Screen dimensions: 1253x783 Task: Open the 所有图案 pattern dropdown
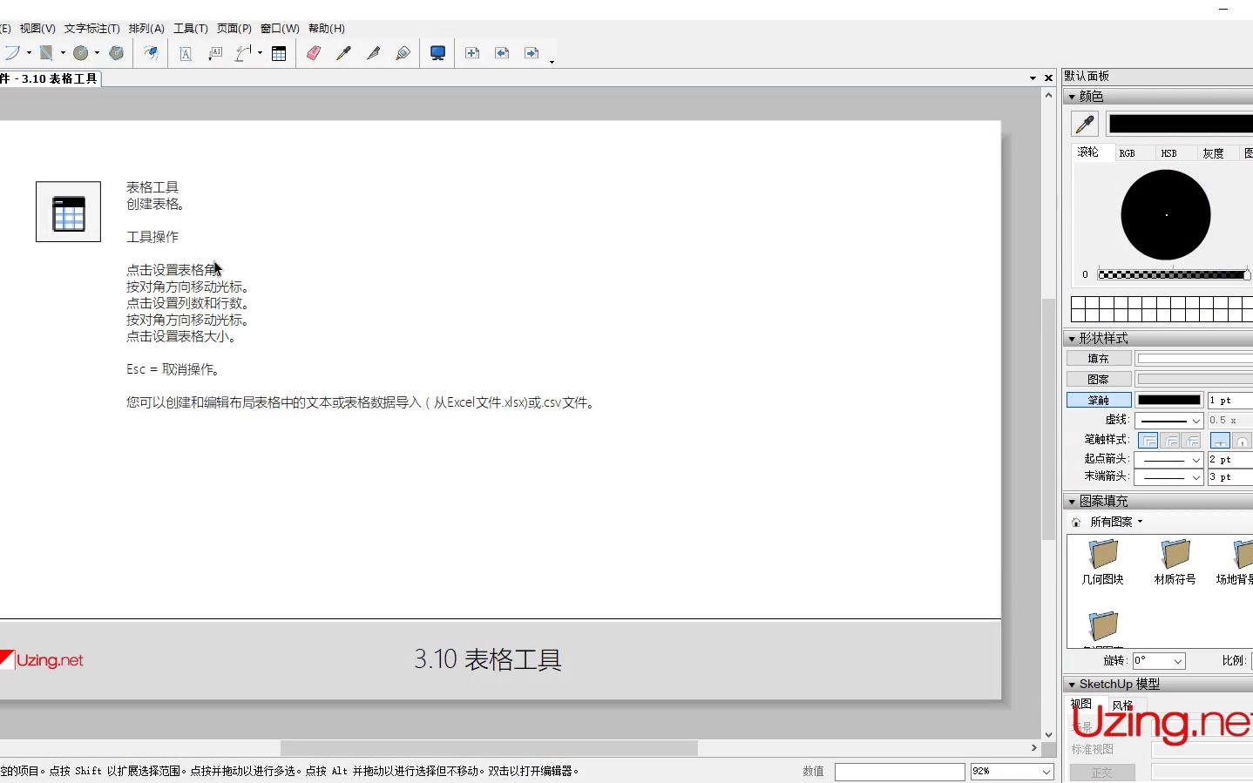pyautogui.click(x=1116, y=521)
